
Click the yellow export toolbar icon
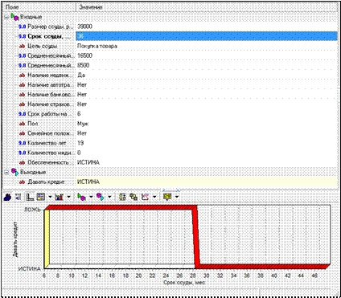pos(167,197)
